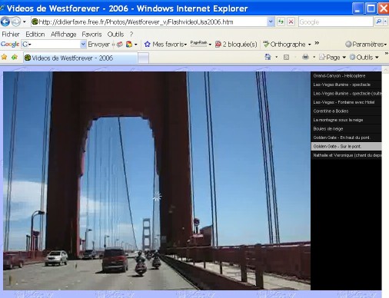Click the red Stop loading icon
Image resolution: width=389 pixels, height=298 pixels.
[291, 22]
